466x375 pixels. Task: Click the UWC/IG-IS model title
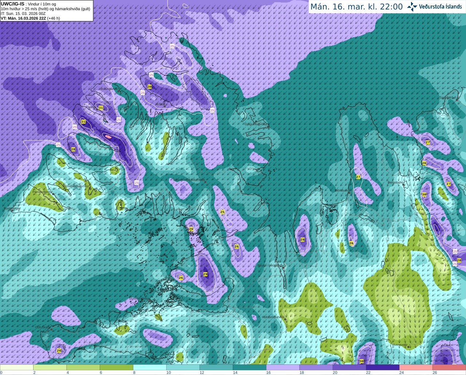[x=12, y=4]
